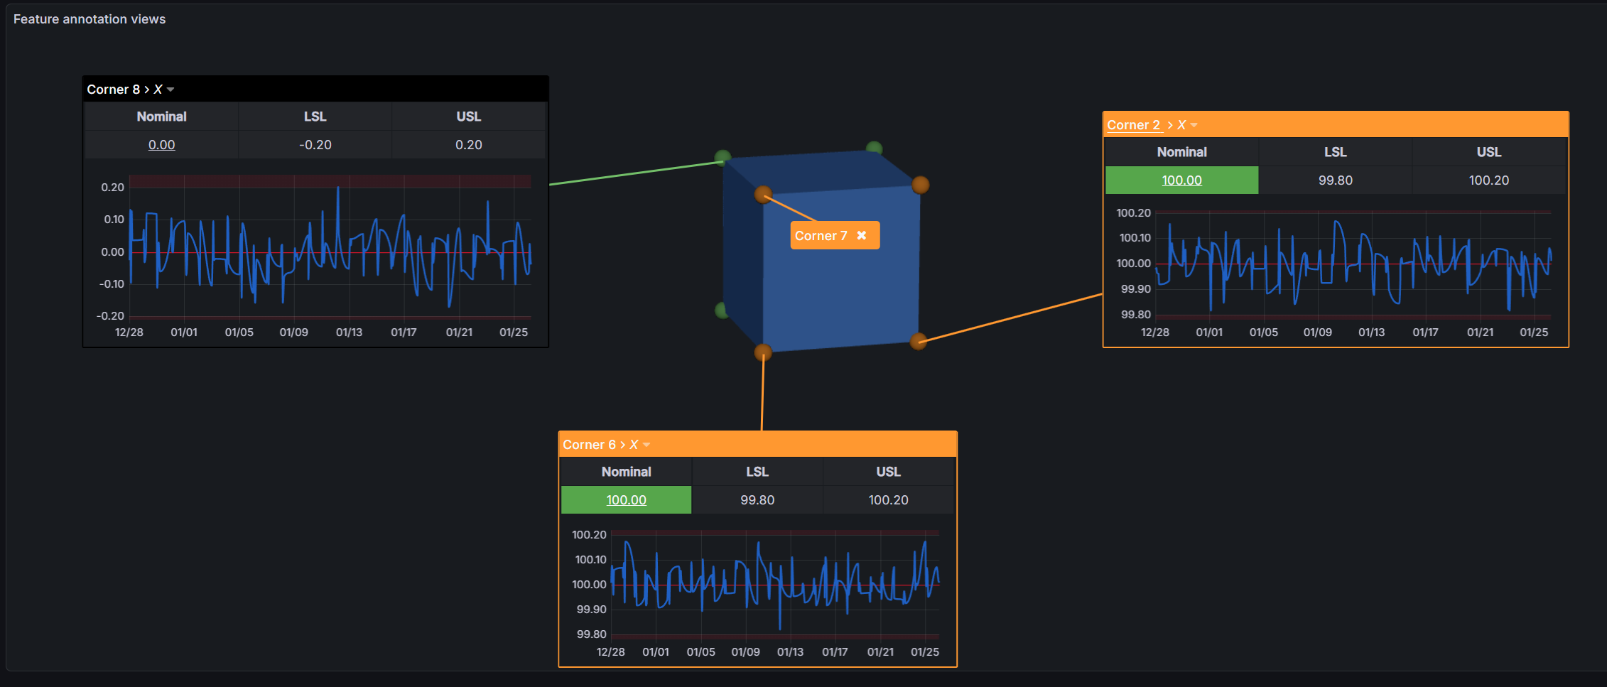Click the 0.00 Nominal link in Corner 8

pos(161,145)
